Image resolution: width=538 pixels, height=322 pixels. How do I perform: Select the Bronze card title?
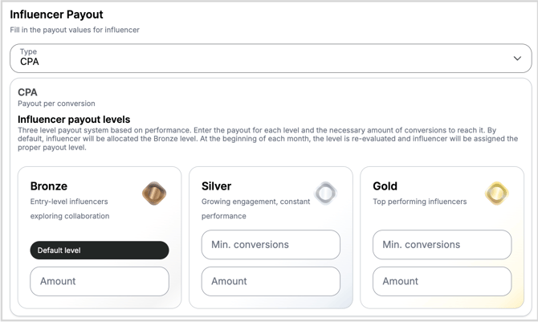49,186
